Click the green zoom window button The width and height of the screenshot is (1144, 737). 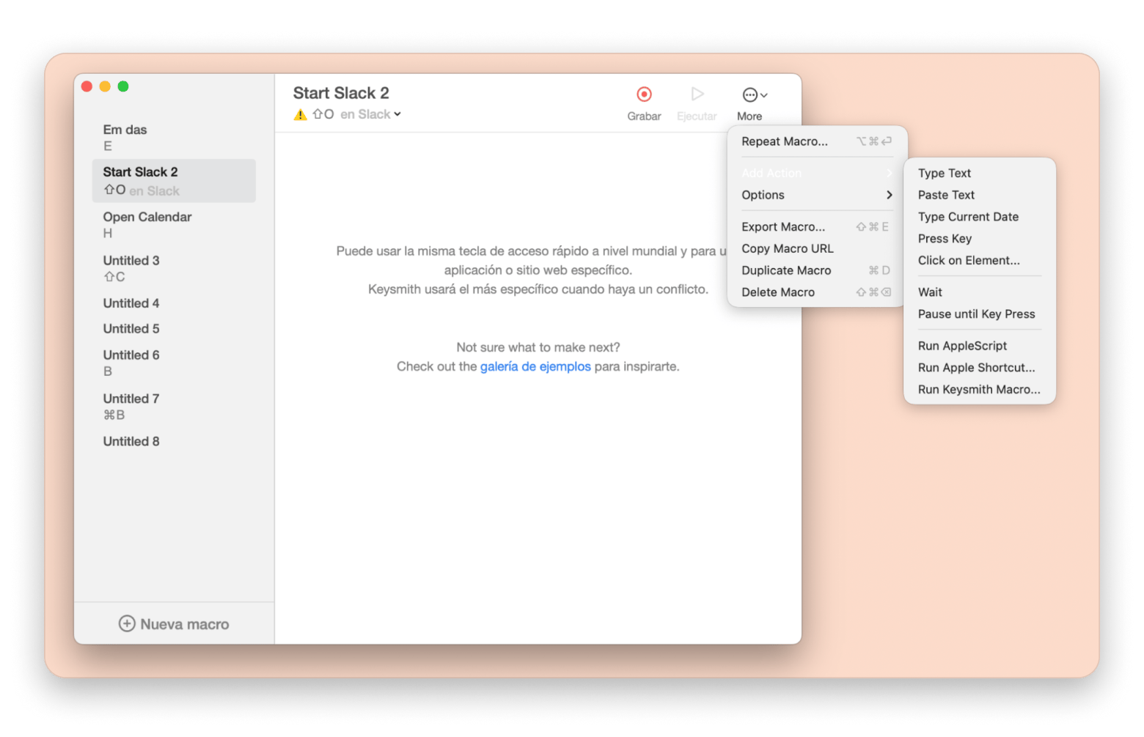pos(123,86)
